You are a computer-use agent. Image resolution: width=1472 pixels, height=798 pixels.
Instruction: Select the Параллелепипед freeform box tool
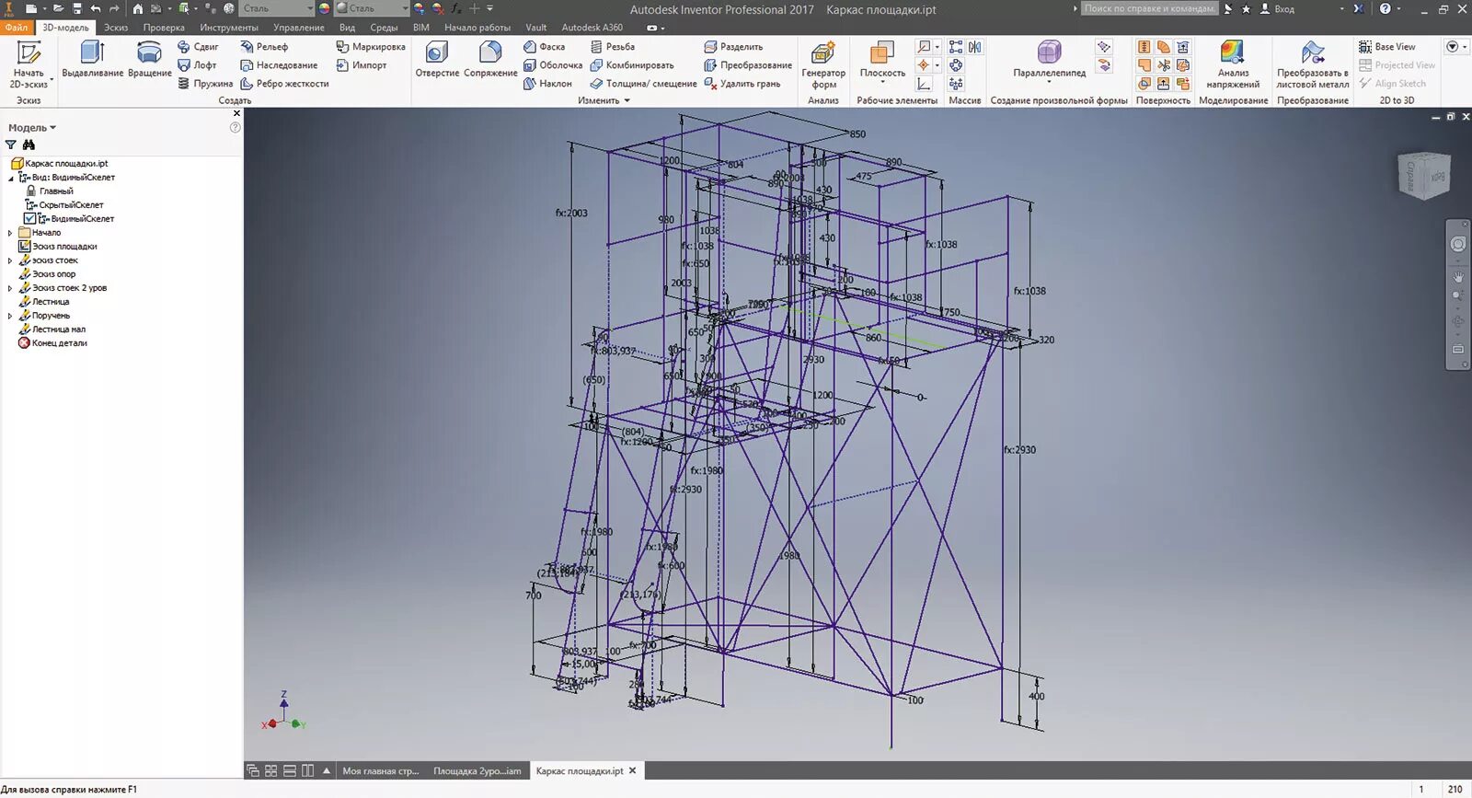pos(1049,61)
